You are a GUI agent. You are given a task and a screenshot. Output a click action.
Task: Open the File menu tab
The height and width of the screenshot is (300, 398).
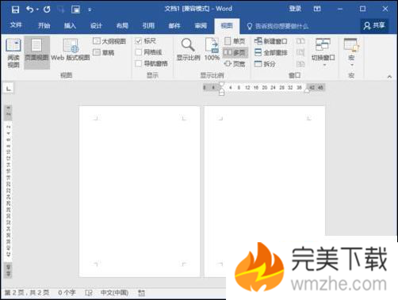pos(16,25)
